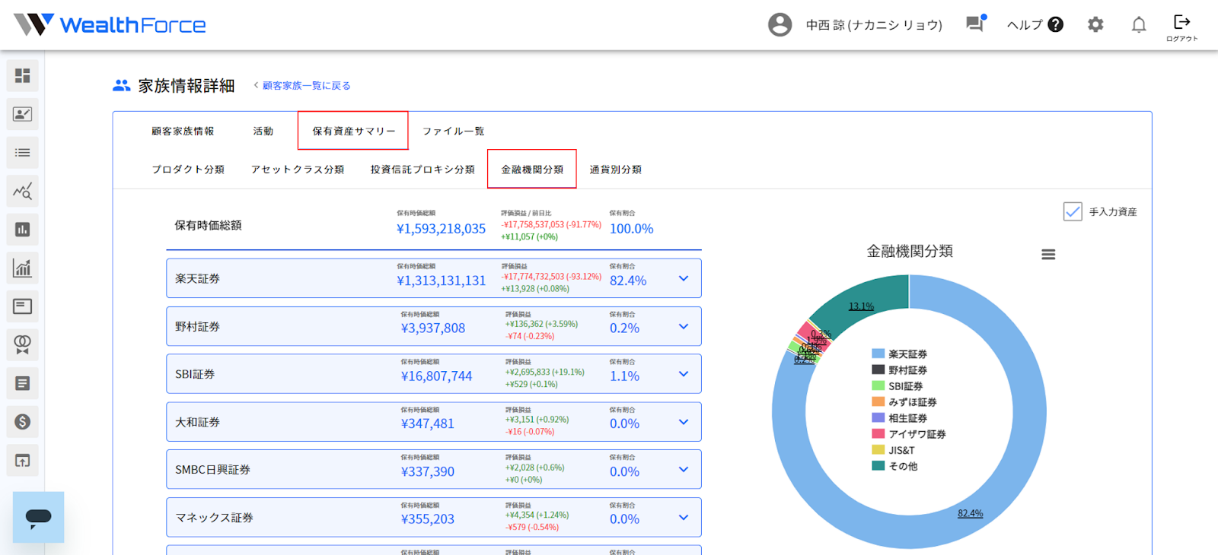Click the みずほ証券 orange legend swatch
Screen dimensions: 1218x555
click(x=878, y=401)
